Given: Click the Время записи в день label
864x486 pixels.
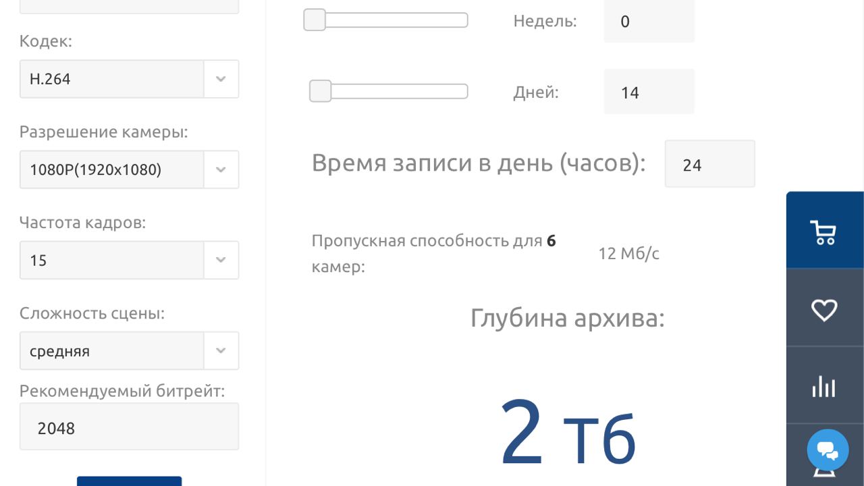Looking at the screenshot, I should (x=479, y=163).
